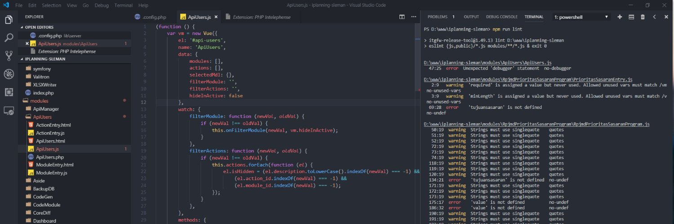Expand the ApiManager folder
Image resolution: width=674 pixels, height=224 pixels.
[x=46, y=109]
